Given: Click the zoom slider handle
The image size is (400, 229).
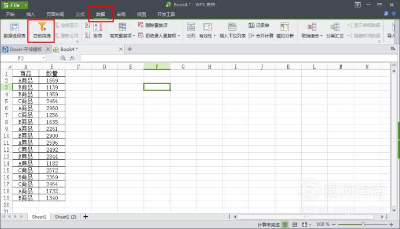Looking at the screenshot, I should click(363, 224).
